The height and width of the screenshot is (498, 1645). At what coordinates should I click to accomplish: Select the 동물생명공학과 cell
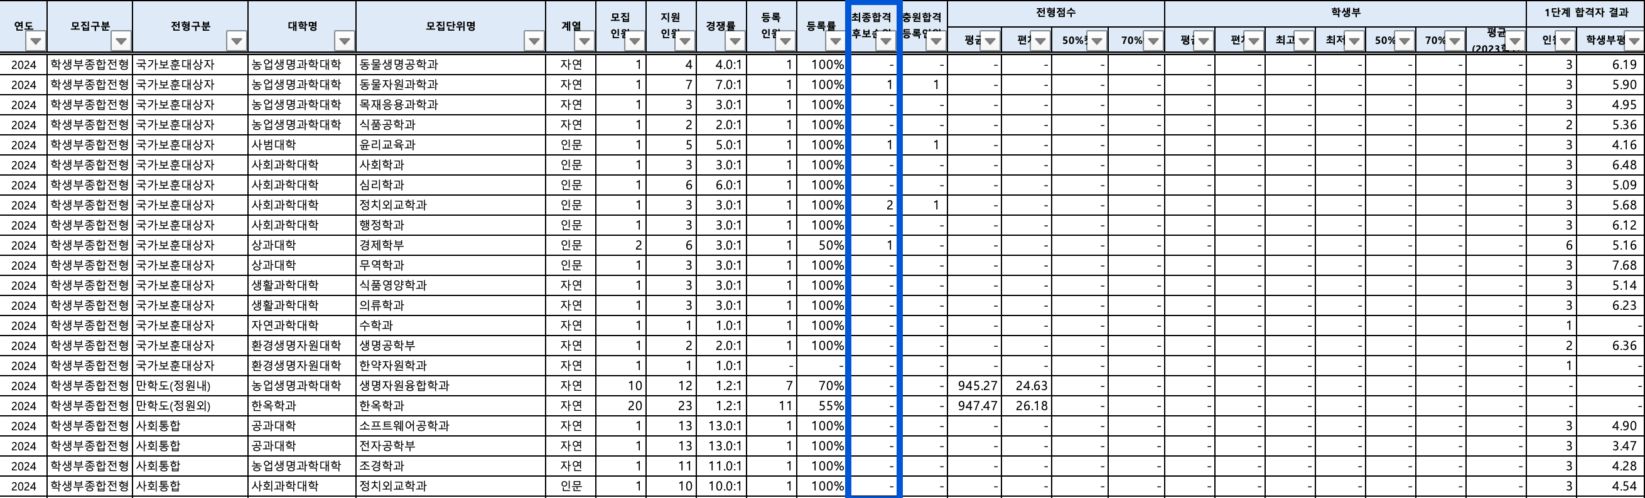451,65
